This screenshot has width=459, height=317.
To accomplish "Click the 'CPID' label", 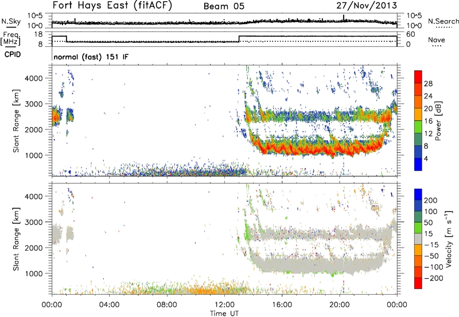I will click(x=13, y=54).
